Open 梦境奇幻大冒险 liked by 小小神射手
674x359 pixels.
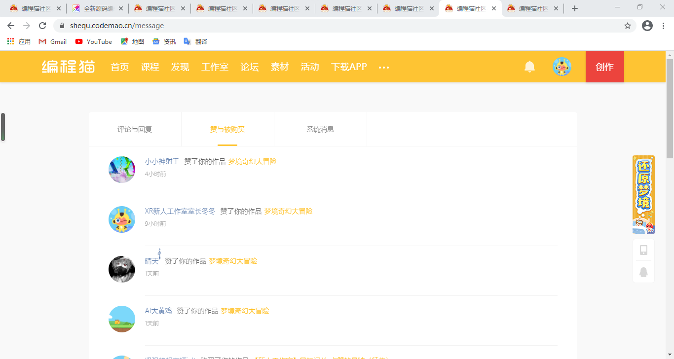(252, 161)
